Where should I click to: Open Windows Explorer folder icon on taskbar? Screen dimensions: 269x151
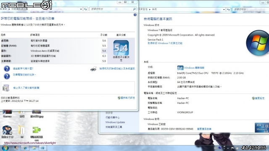[x=34, y=148]
